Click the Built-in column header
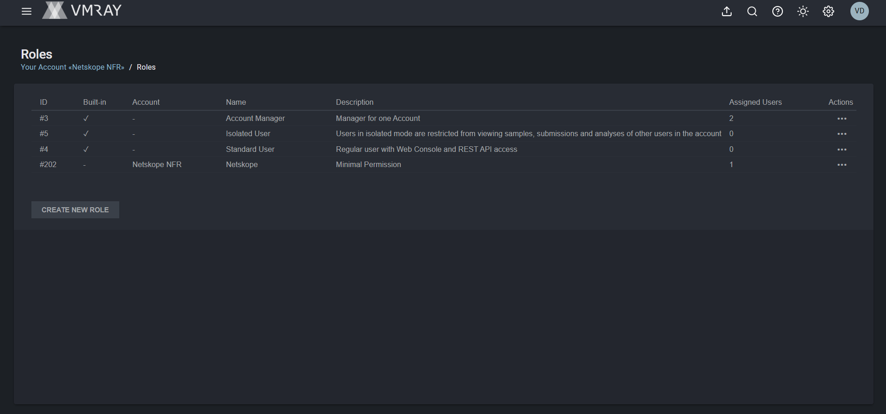The height and width of the screenshot is (414, 886). (95, 102)
